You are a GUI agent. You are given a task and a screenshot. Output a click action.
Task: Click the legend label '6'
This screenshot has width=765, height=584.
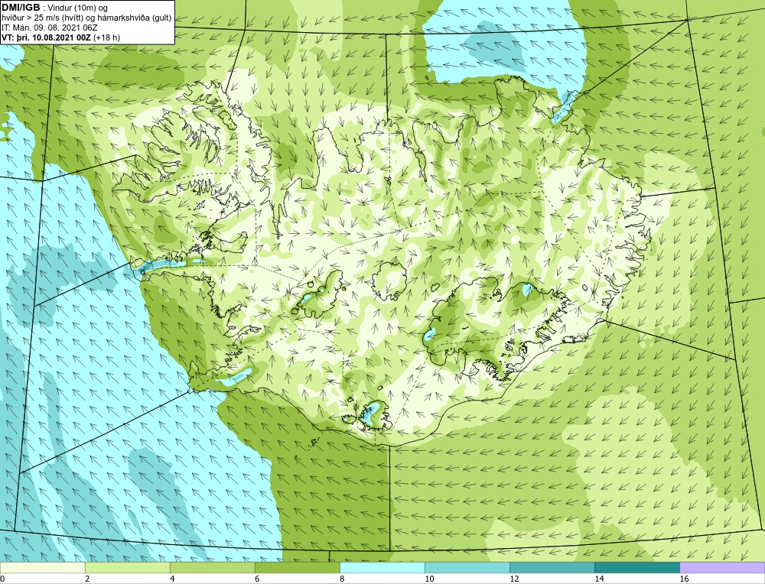(x=256, y=579)
